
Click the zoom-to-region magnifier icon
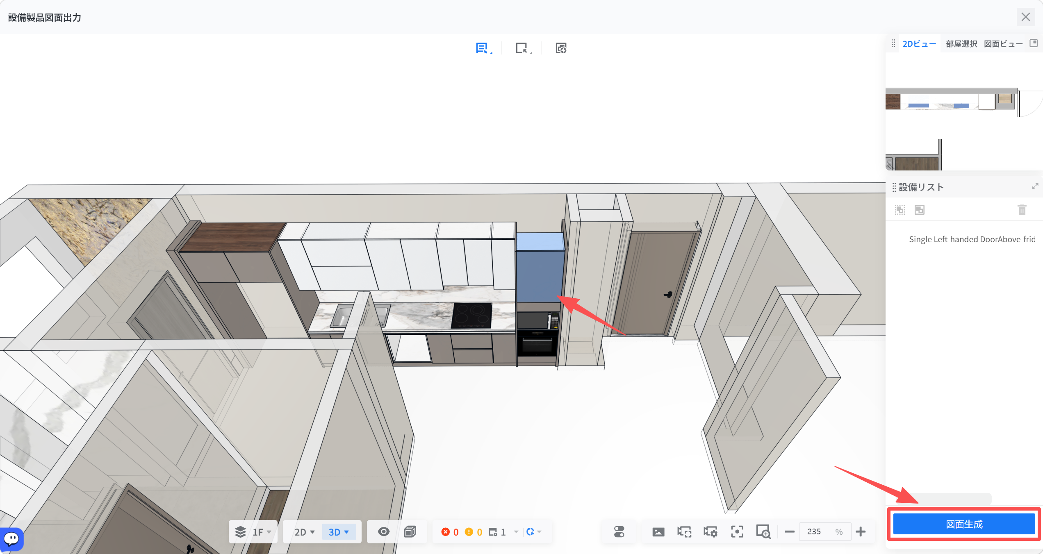point(763,532)
